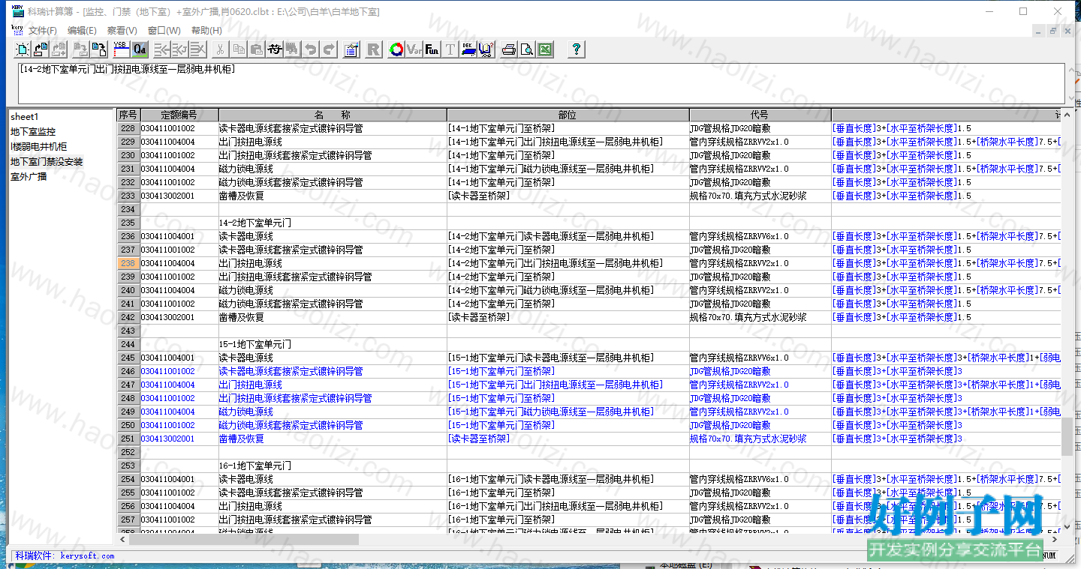1081x569 pixels.
Task: Click code 030413002001 in row 251
Action: point(167,439)
